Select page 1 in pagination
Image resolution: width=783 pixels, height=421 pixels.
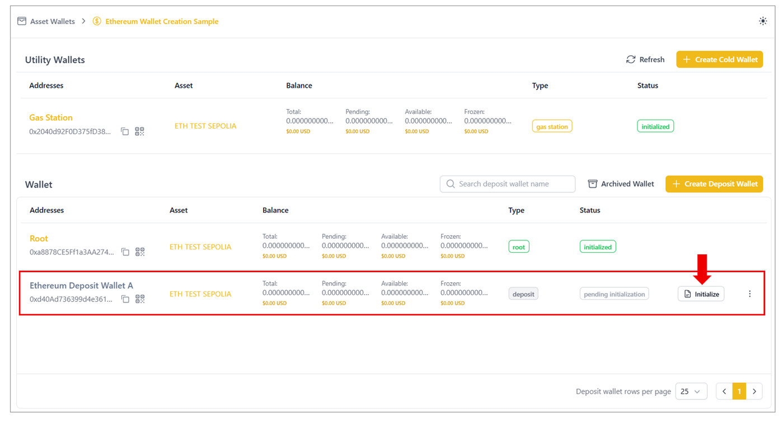click(x=739, y=391)
